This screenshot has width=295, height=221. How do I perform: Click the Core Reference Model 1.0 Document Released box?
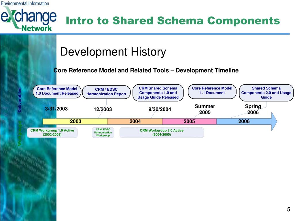57,91
